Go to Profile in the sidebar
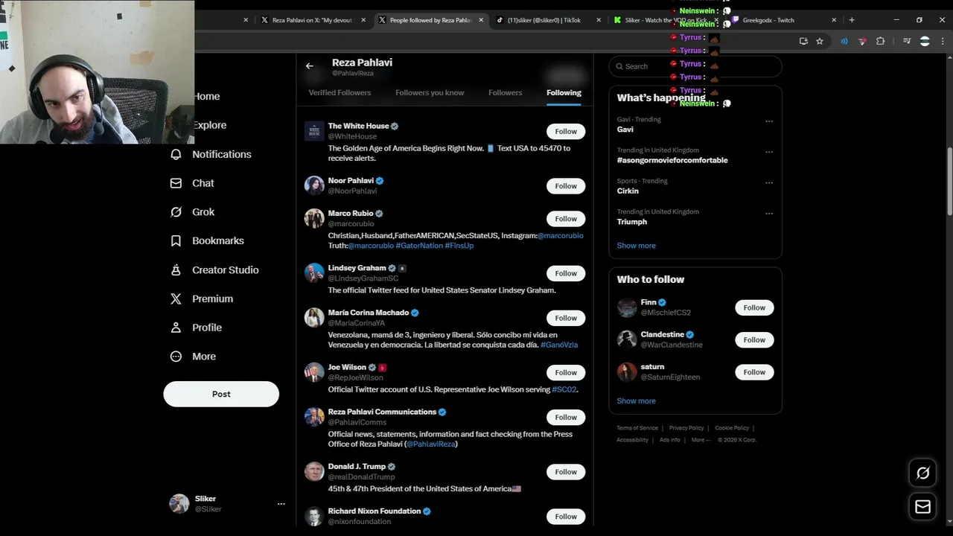953x536 pixels. (196, 328)
